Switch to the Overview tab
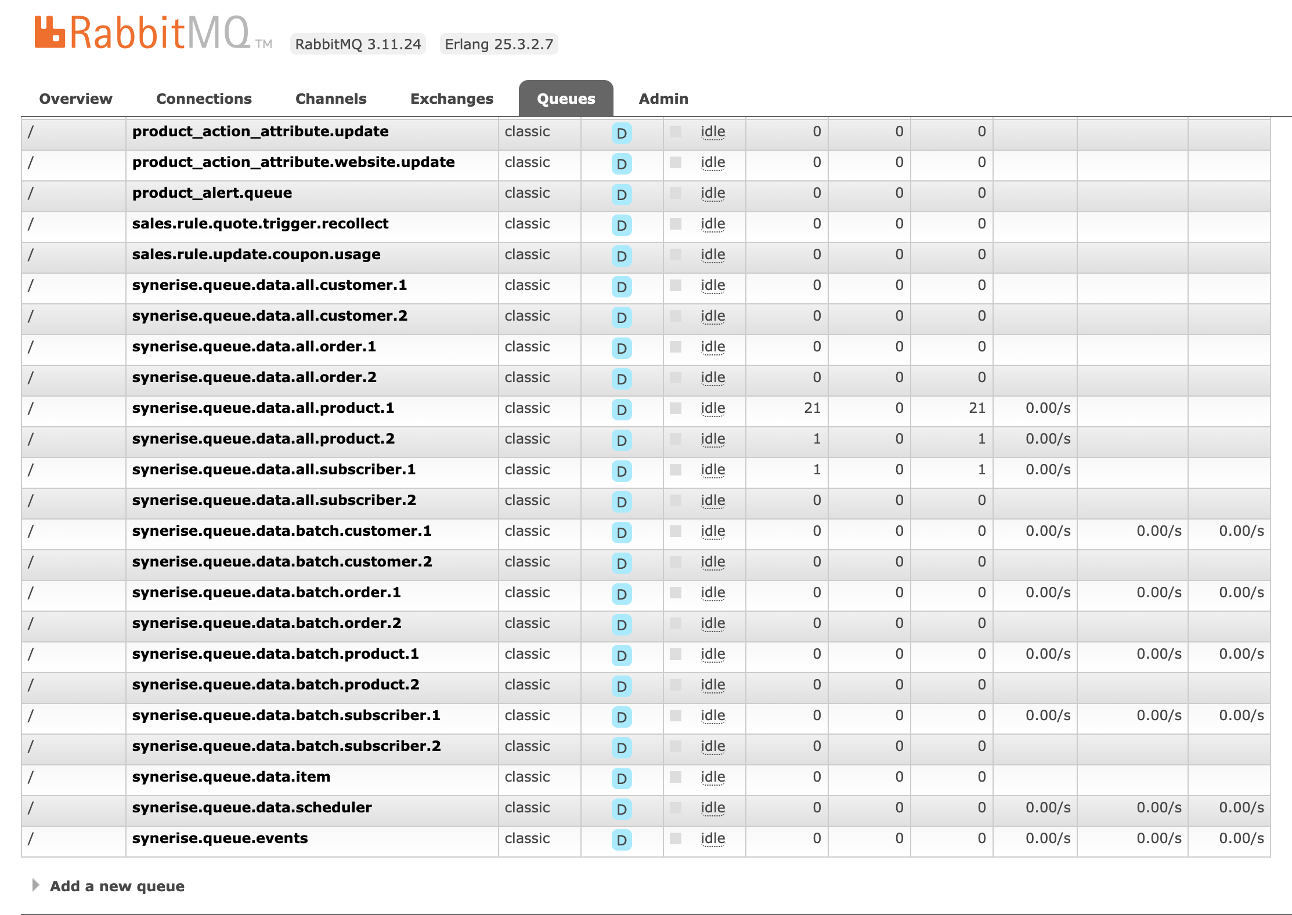The height and width of the screenshot is (915, 1292). 75,99
